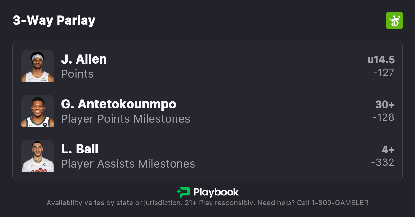Click the 4+ assists milestone
The height and width of the screenshot is (217, 415).
tap(388, 150)
